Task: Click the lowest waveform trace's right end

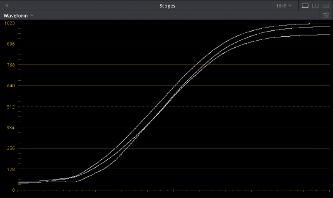Action: click(x=328, y=35)
